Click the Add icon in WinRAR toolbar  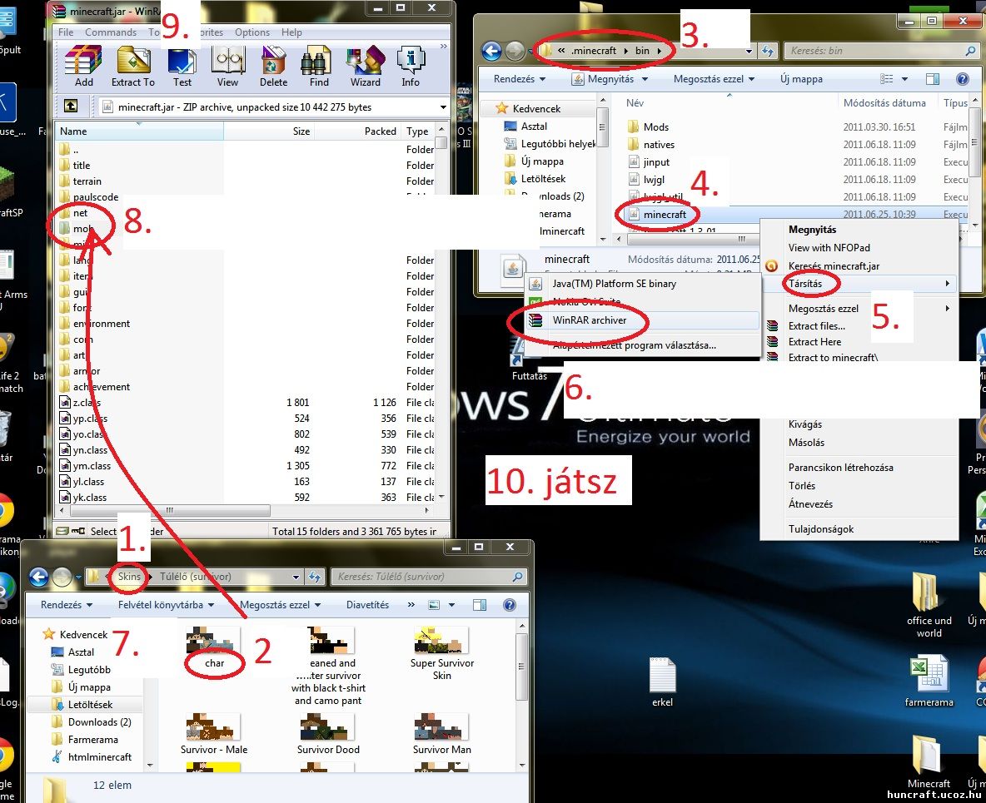pyautogui.click(x=83, y=67)
